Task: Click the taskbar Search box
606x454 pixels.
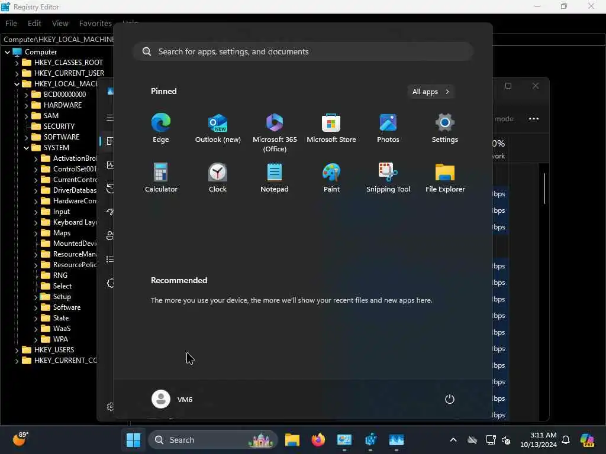Action: pos(213,440)
